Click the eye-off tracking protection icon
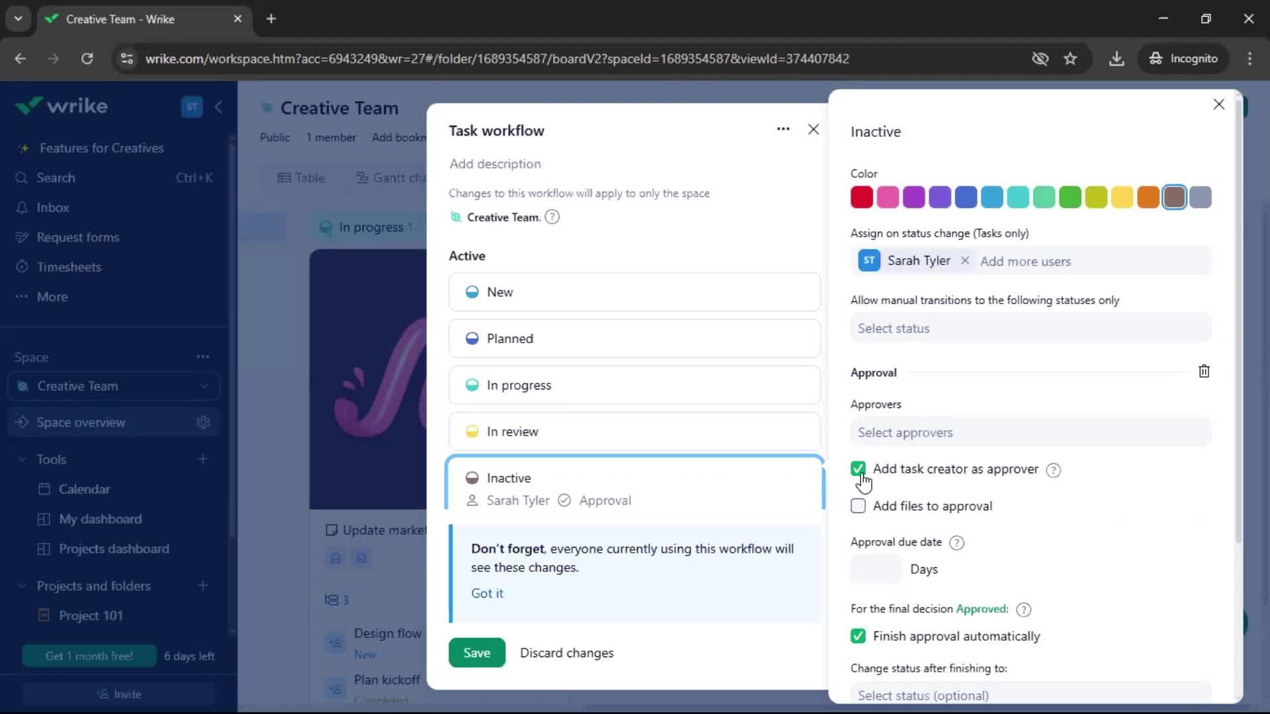1270x714 pixels. (1040, 59)
